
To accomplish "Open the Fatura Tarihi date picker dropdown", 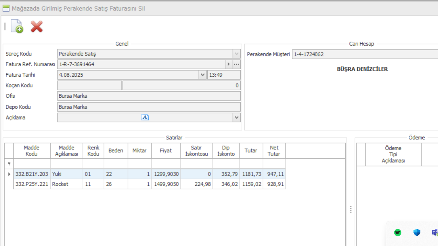I will click(x=203, y=75).
